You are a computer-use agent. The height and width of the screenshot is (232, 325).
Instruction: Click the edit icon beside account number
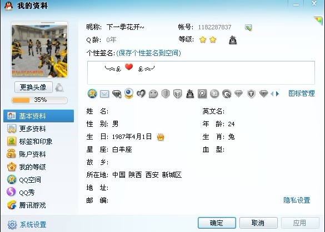248,28
